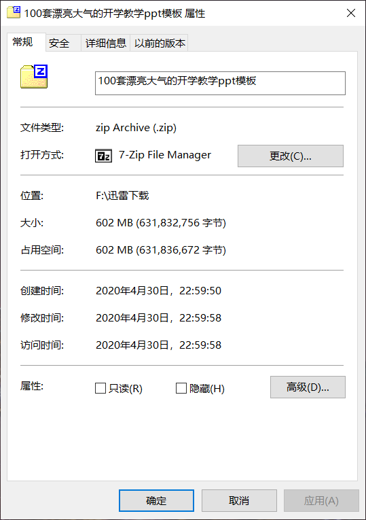Click the zip folder icon in title bar
366x520 pixels.
tap(14, 12)
